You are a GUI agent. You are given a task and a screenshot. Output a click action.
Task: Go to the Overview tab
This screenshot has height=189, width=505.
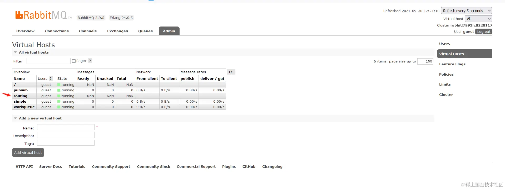tap(25, 31)
